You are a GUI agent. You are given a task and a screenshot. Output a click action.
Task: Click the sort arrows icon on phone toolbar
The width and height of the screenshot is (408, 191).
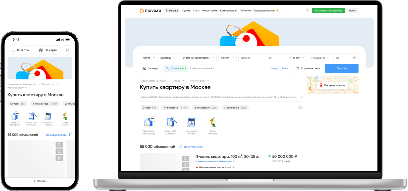[x=67, y=50]
